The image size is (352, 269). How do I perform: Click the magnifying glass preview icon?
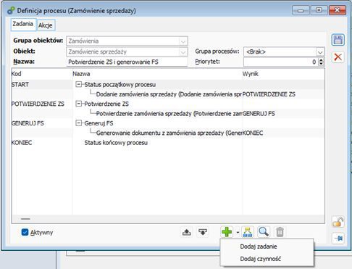[264, 232]
